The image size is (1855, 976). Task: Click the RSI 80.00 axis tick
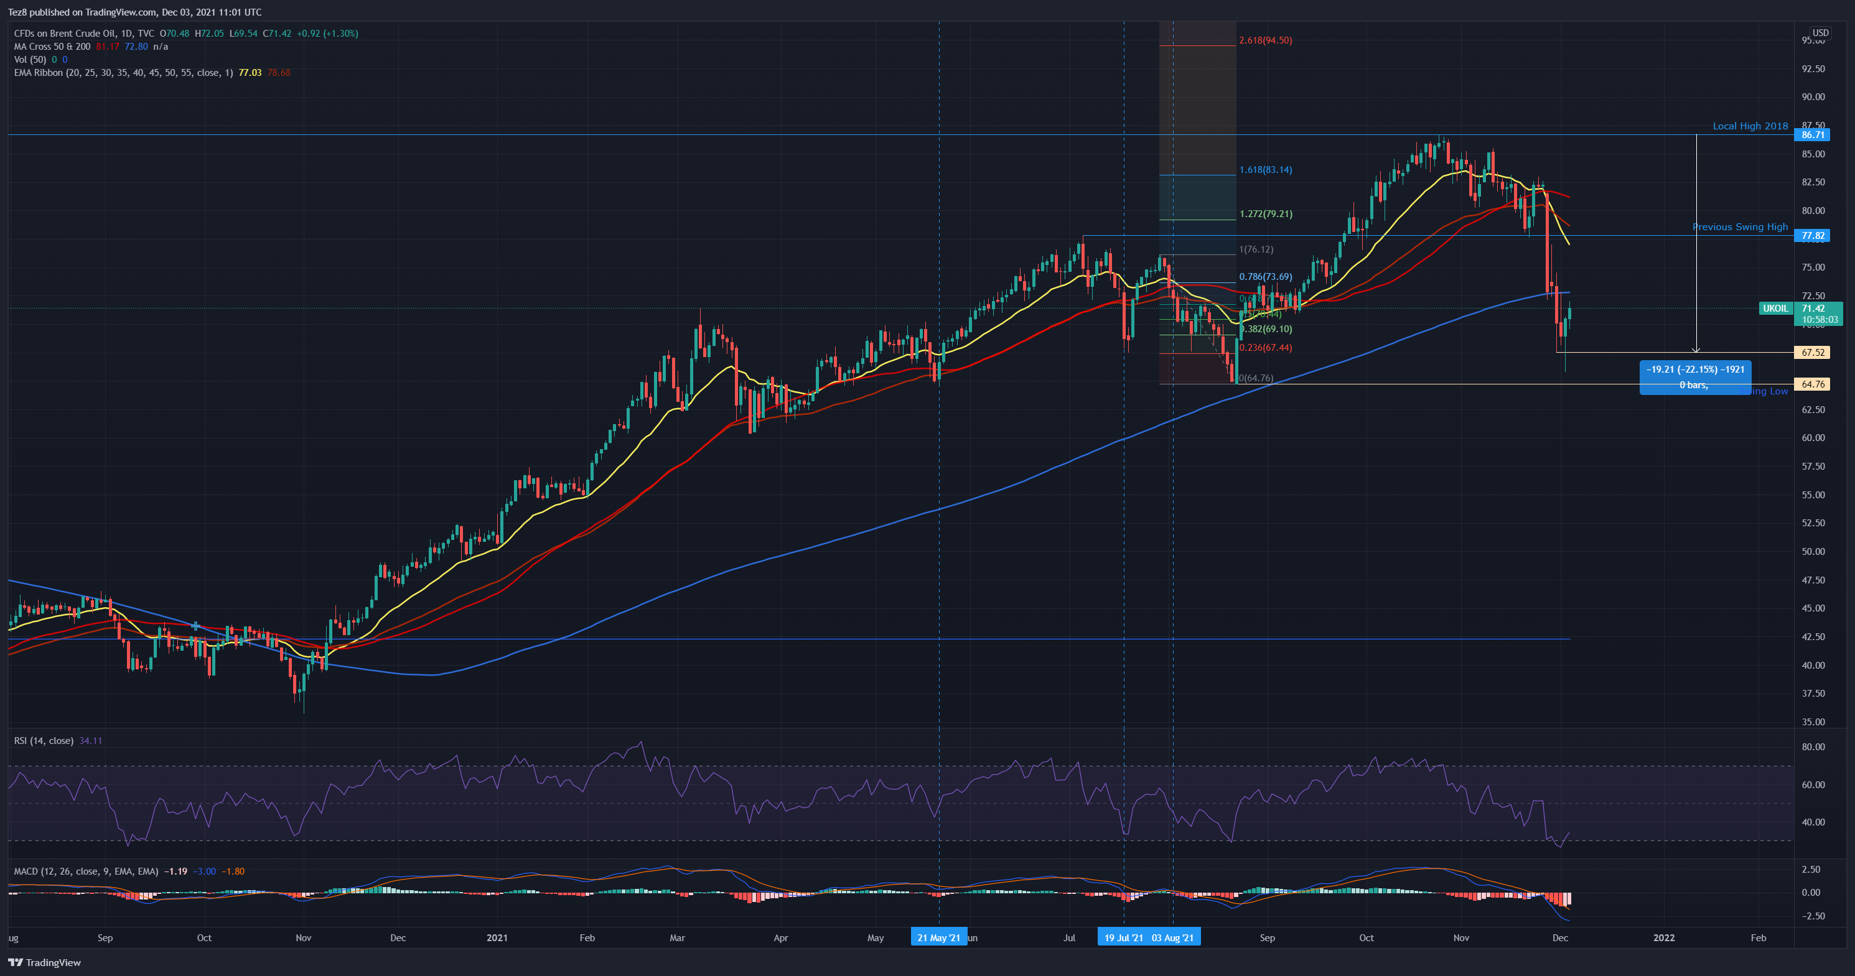1813,746
